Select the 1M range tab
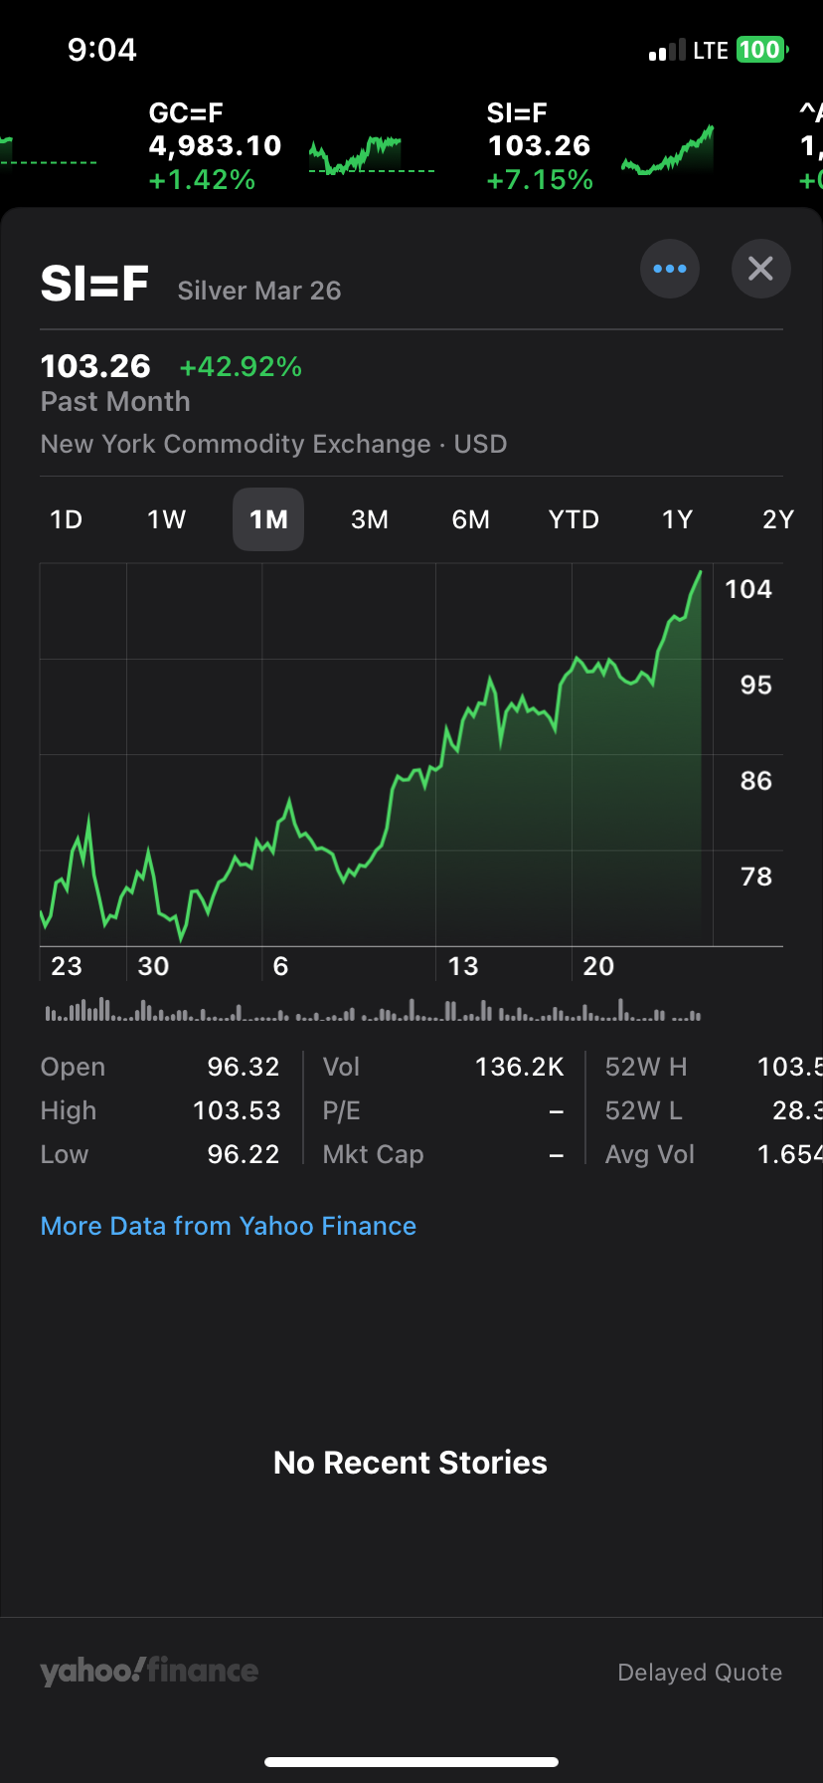The image size is (823, 1783). (268, 519)
